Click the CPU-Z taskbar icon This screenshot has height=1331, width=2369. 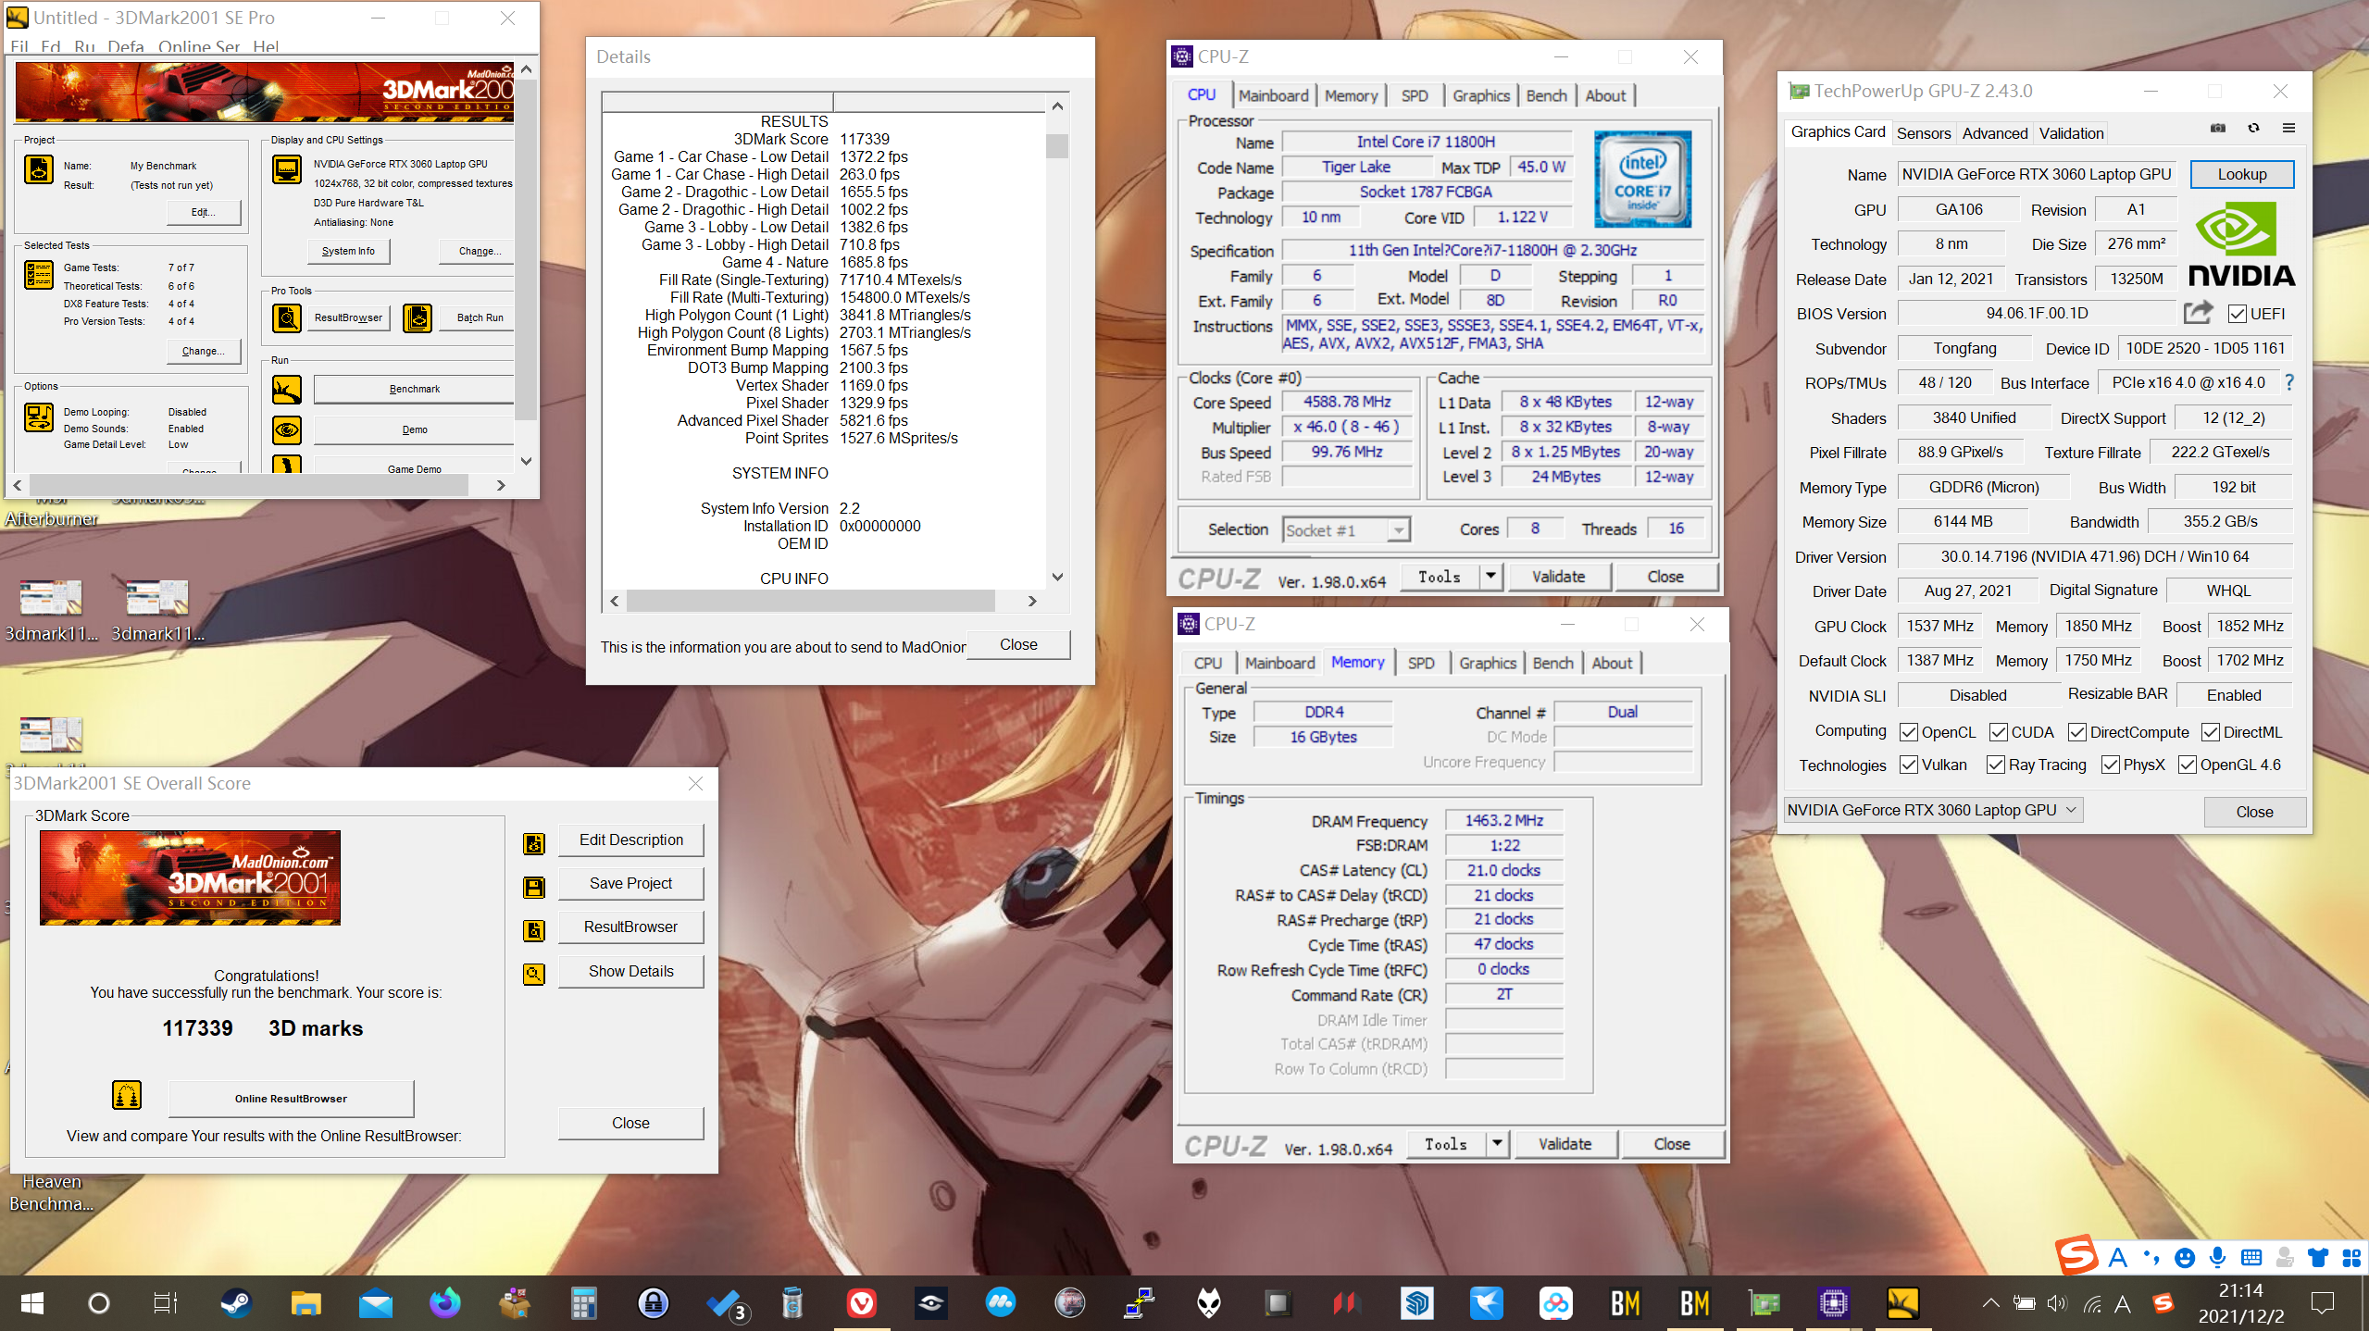(x=1833, y=1303)
